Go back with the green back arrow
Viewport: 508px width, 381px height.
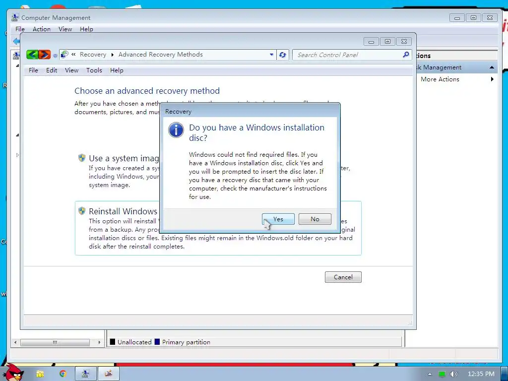32,55
